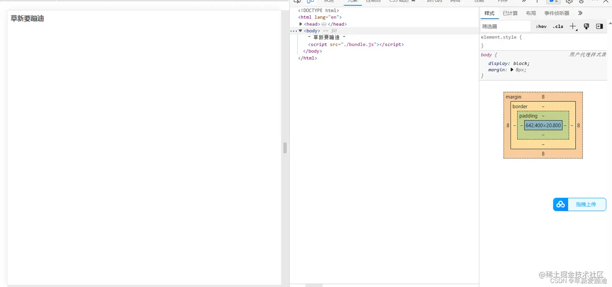
Task: Click the ellipsis badge inside the head tag
Action: click(x=324, y=24)
